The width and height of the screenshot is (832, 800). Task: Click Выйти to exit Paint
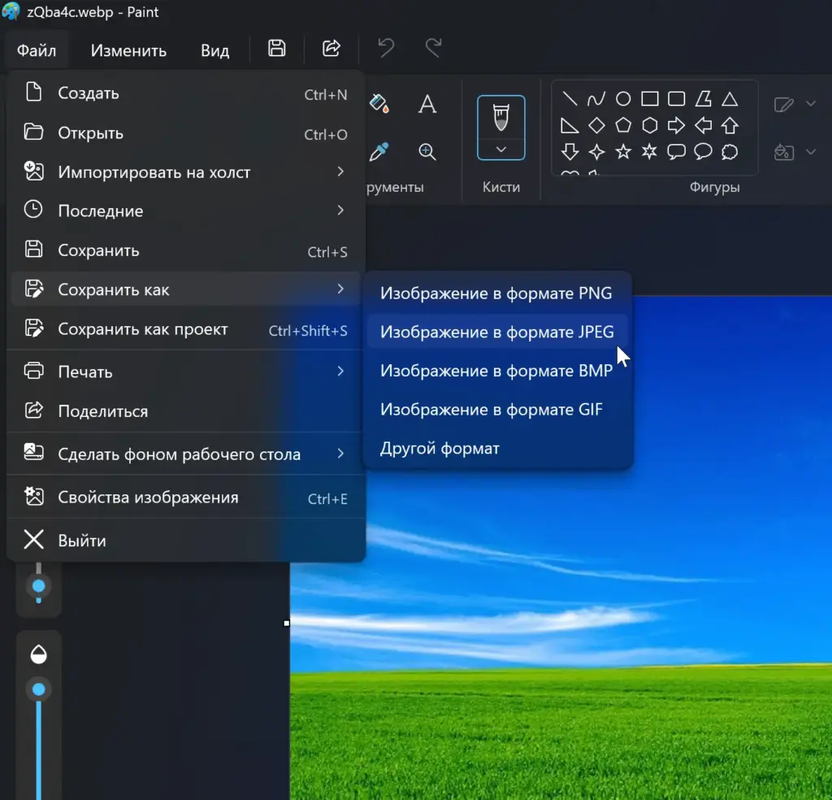pos(186,541)
